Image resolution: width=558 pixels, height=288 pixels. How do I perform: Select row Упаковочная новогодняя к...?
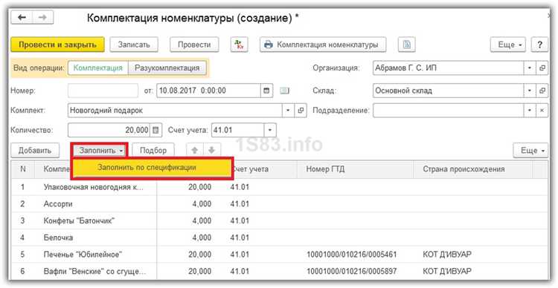279,187
